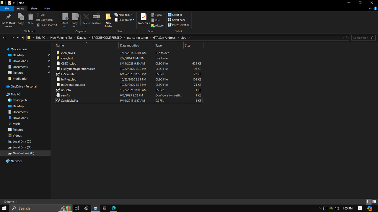Switch to the Home ribbon tab
This screenshot has width=378, height=212.
tap(20, 9)
